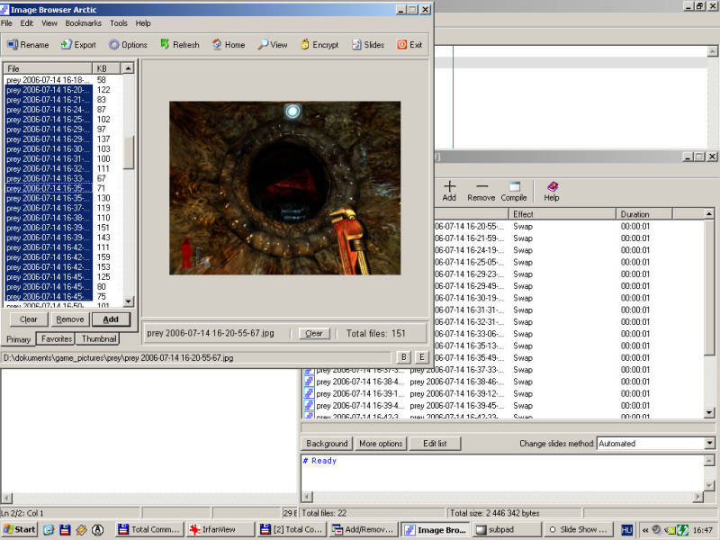Open the Tools menu

click(x=119, y=23)
